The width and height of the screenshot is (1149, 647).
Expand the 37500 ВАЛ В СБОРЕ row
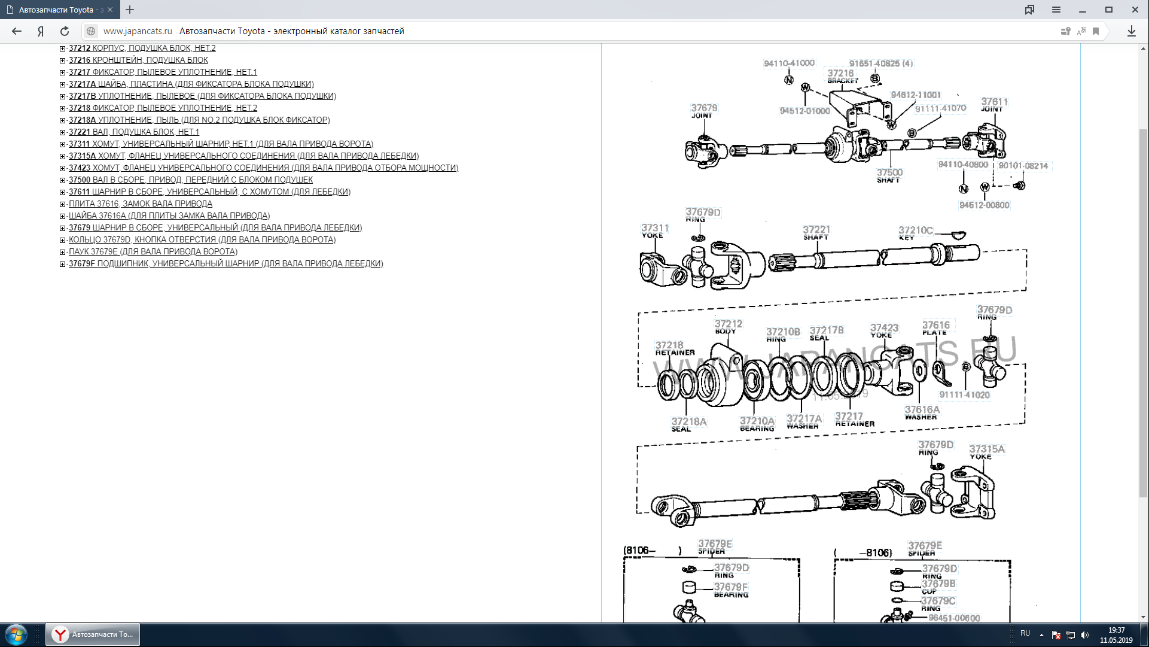(63, 180)
